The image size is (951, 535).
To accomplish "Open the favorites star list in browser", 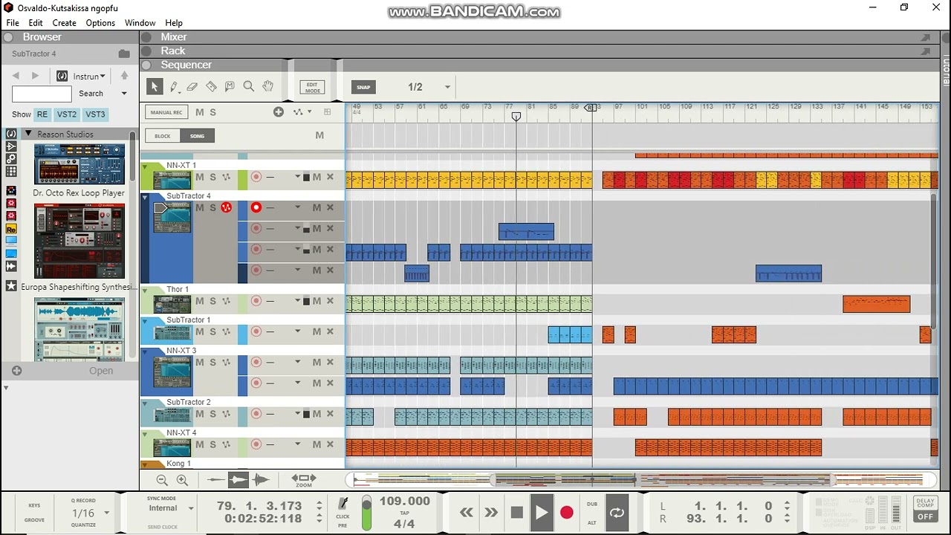I will coord(11,286).
